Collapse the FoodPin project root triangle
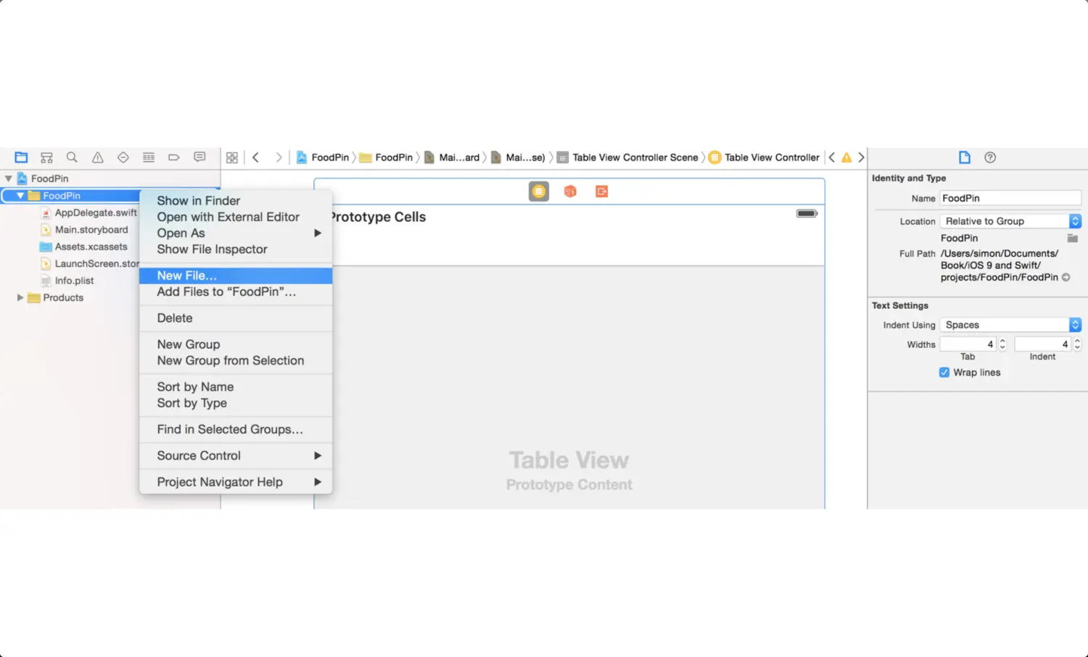Screen dimensions: 1088x657 click(9, 178)
